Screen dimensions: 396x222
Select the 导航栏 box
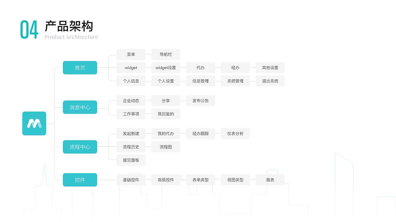[x=166, y=54]
